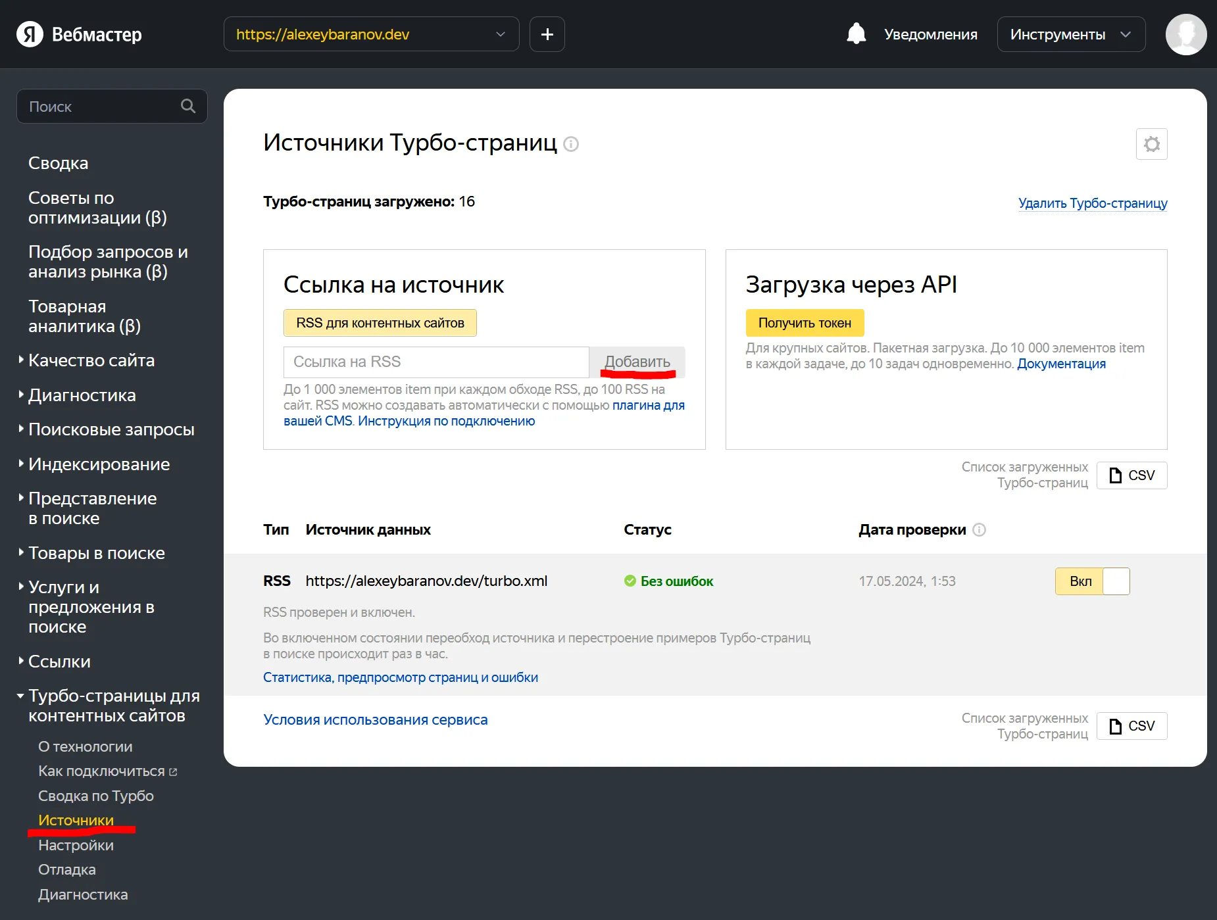Image resolution: width=1217 pixels, height=920 pixels.
Task: Open notifications bell icon
Action: tap(856, 34)
